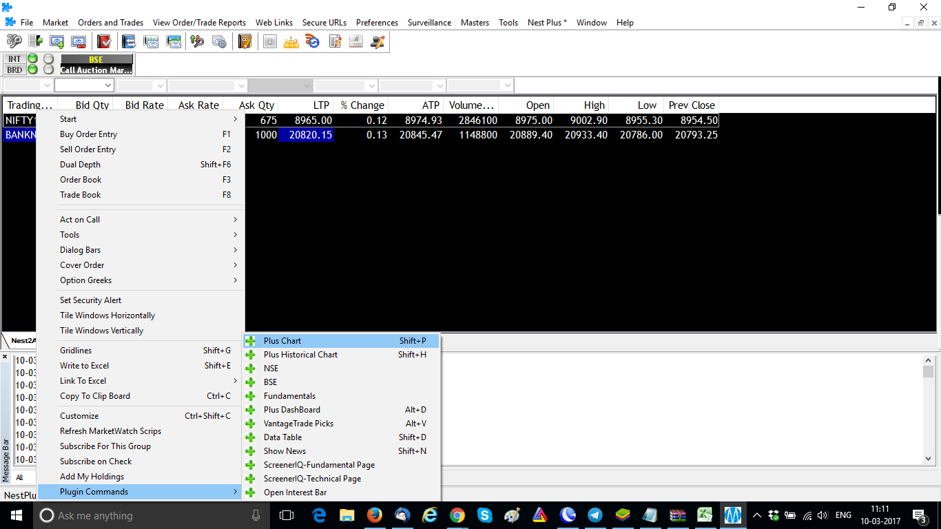Select Fundamentals in plugin submenu

point(341,396)
